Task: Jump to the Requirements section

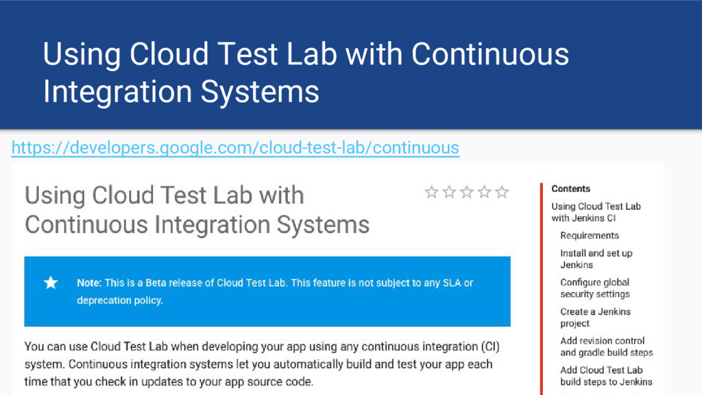Action: click(589, 235)
